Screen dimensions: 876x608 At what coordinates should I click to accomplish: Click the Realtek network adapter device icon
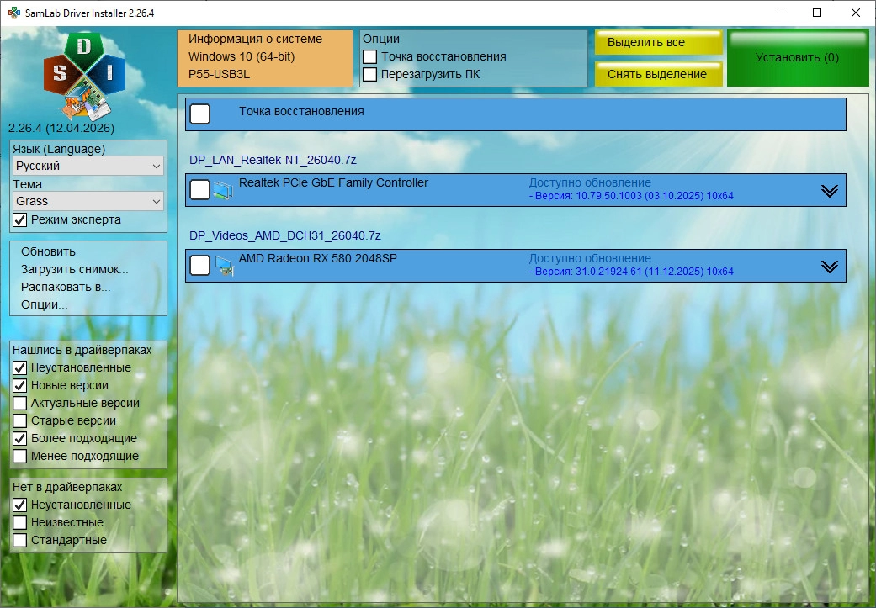point(223,190)
